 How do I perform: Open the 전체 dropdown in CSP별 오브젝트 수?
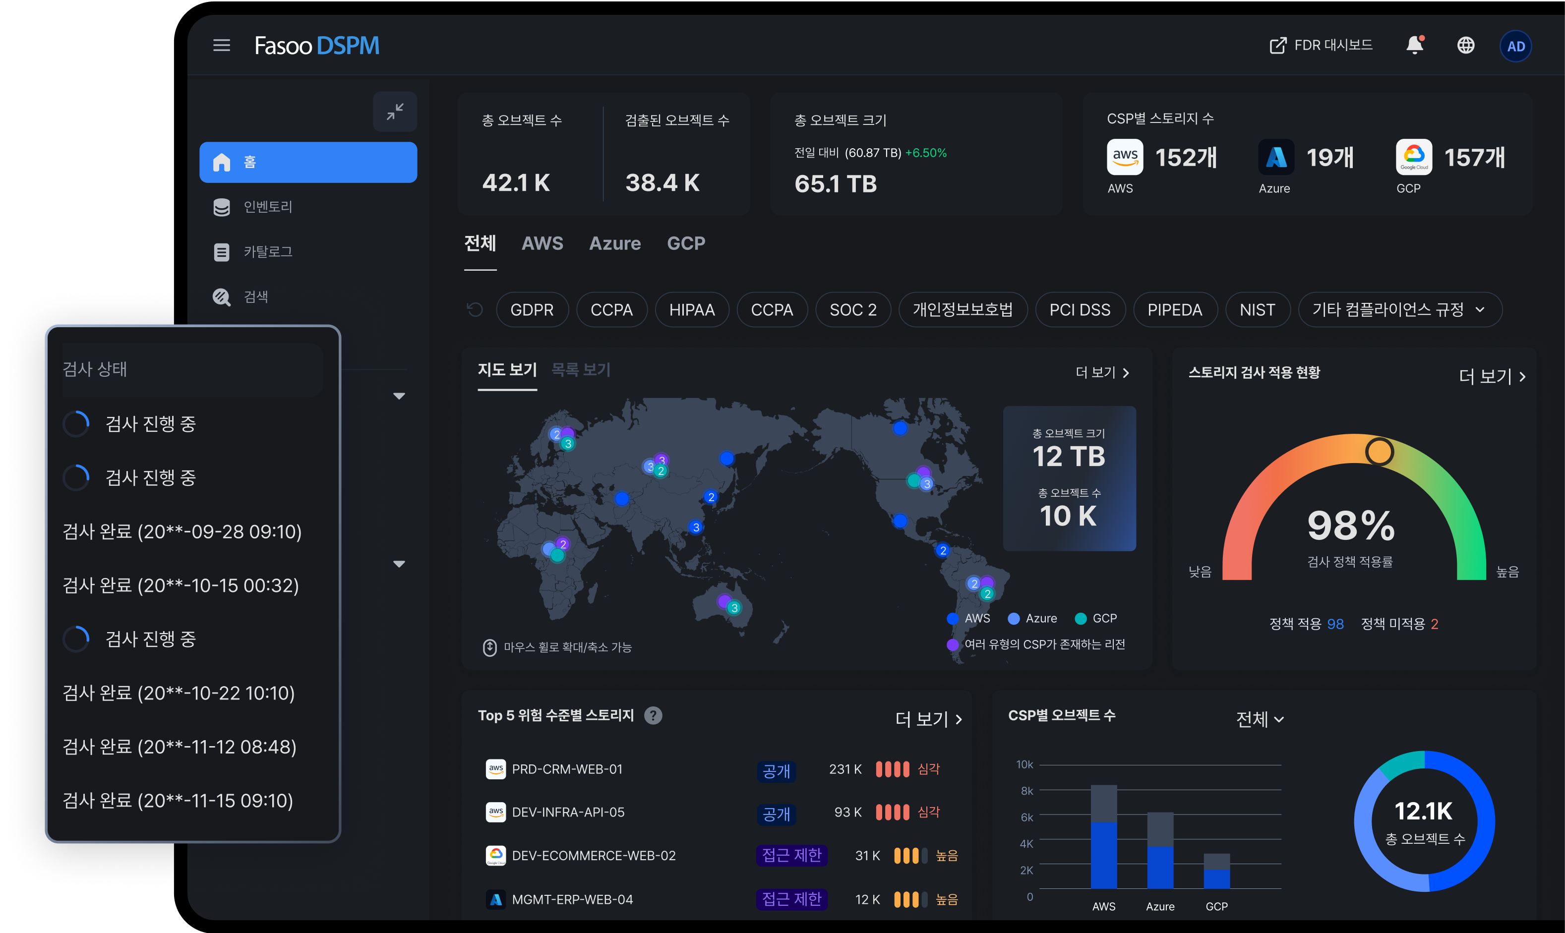point(1260,719)
